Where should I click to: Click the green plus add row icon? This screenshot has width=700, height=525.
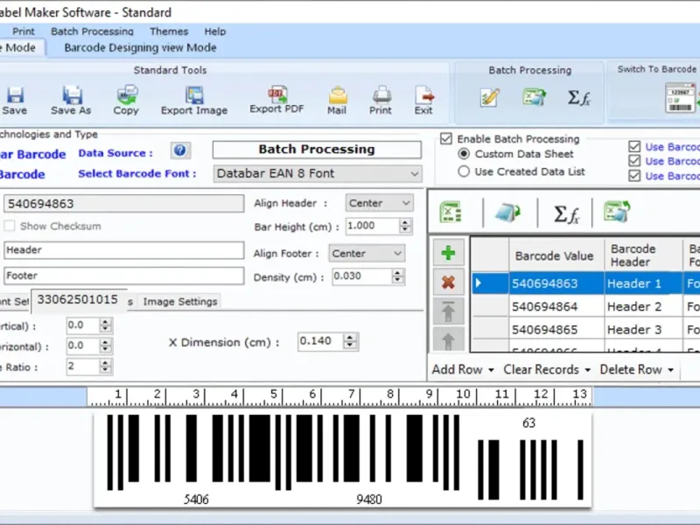click(448, 253)
